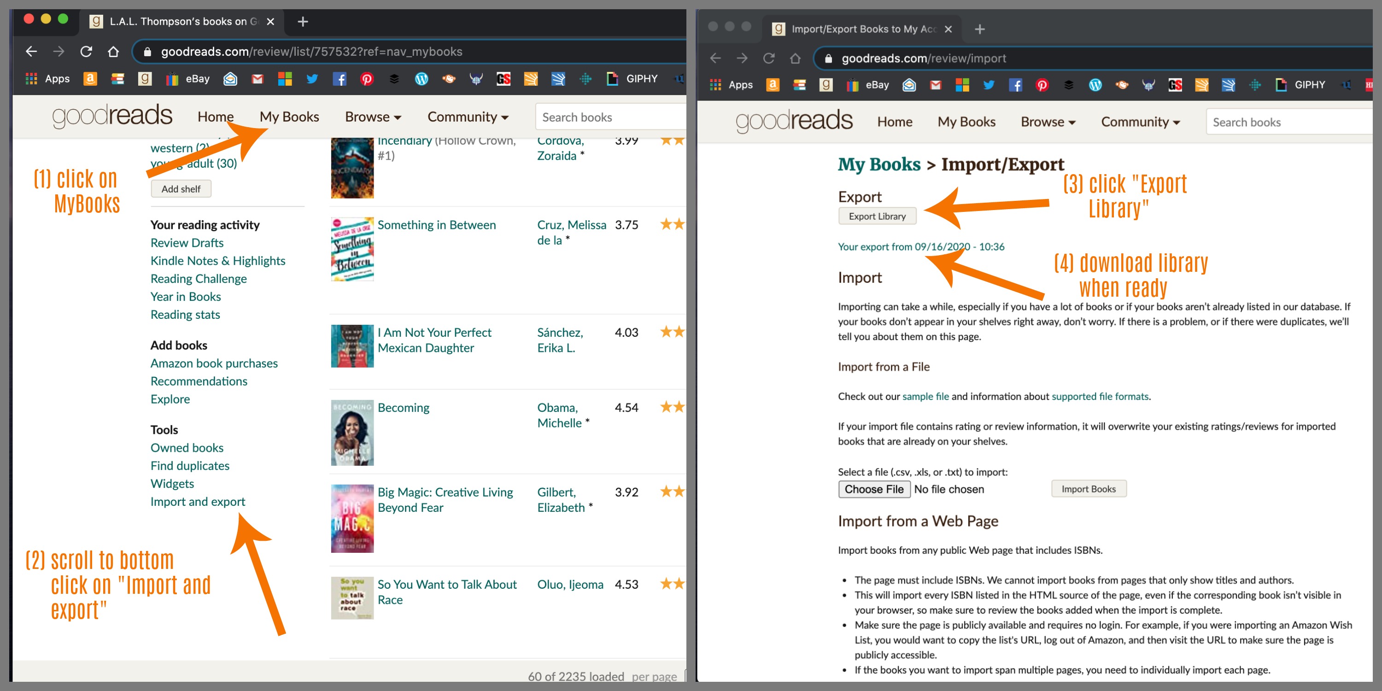Open the Twitter bookmark in the right browser
Viewport: 1382px width, 691px height.
pyautogui.click(x=989, y=85)
